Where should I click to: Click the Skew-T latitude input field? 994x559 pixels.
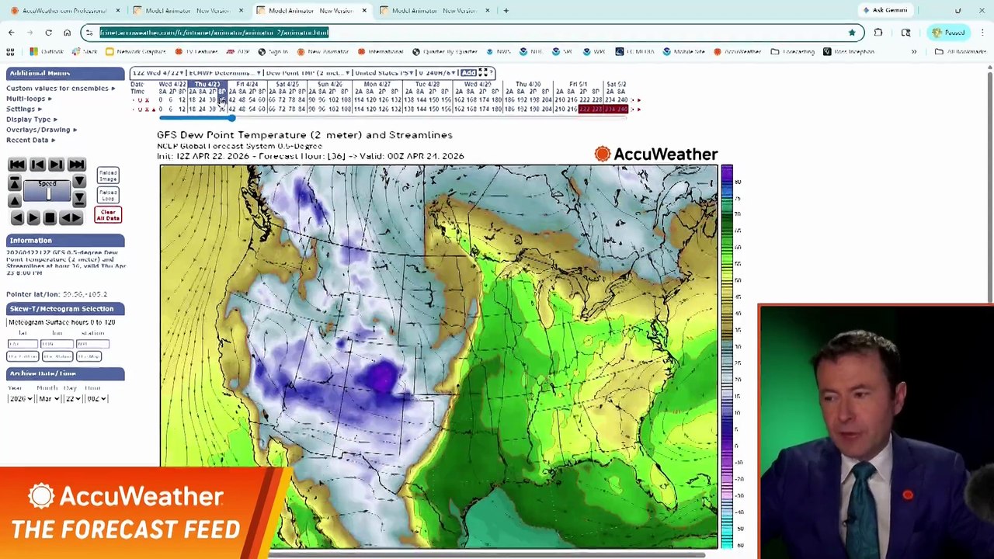coord(23,344)
